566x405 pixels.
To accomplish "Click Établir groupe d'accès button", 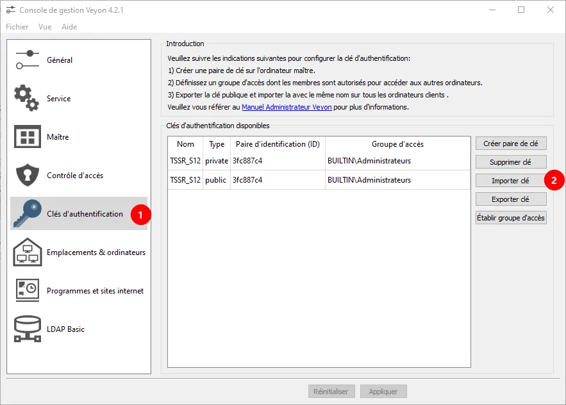I will pyautogui.click(x=511, y=218).
